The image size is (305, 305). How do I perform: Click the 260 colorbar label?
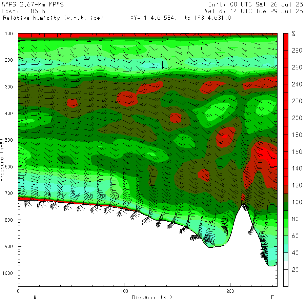[297, 67]
